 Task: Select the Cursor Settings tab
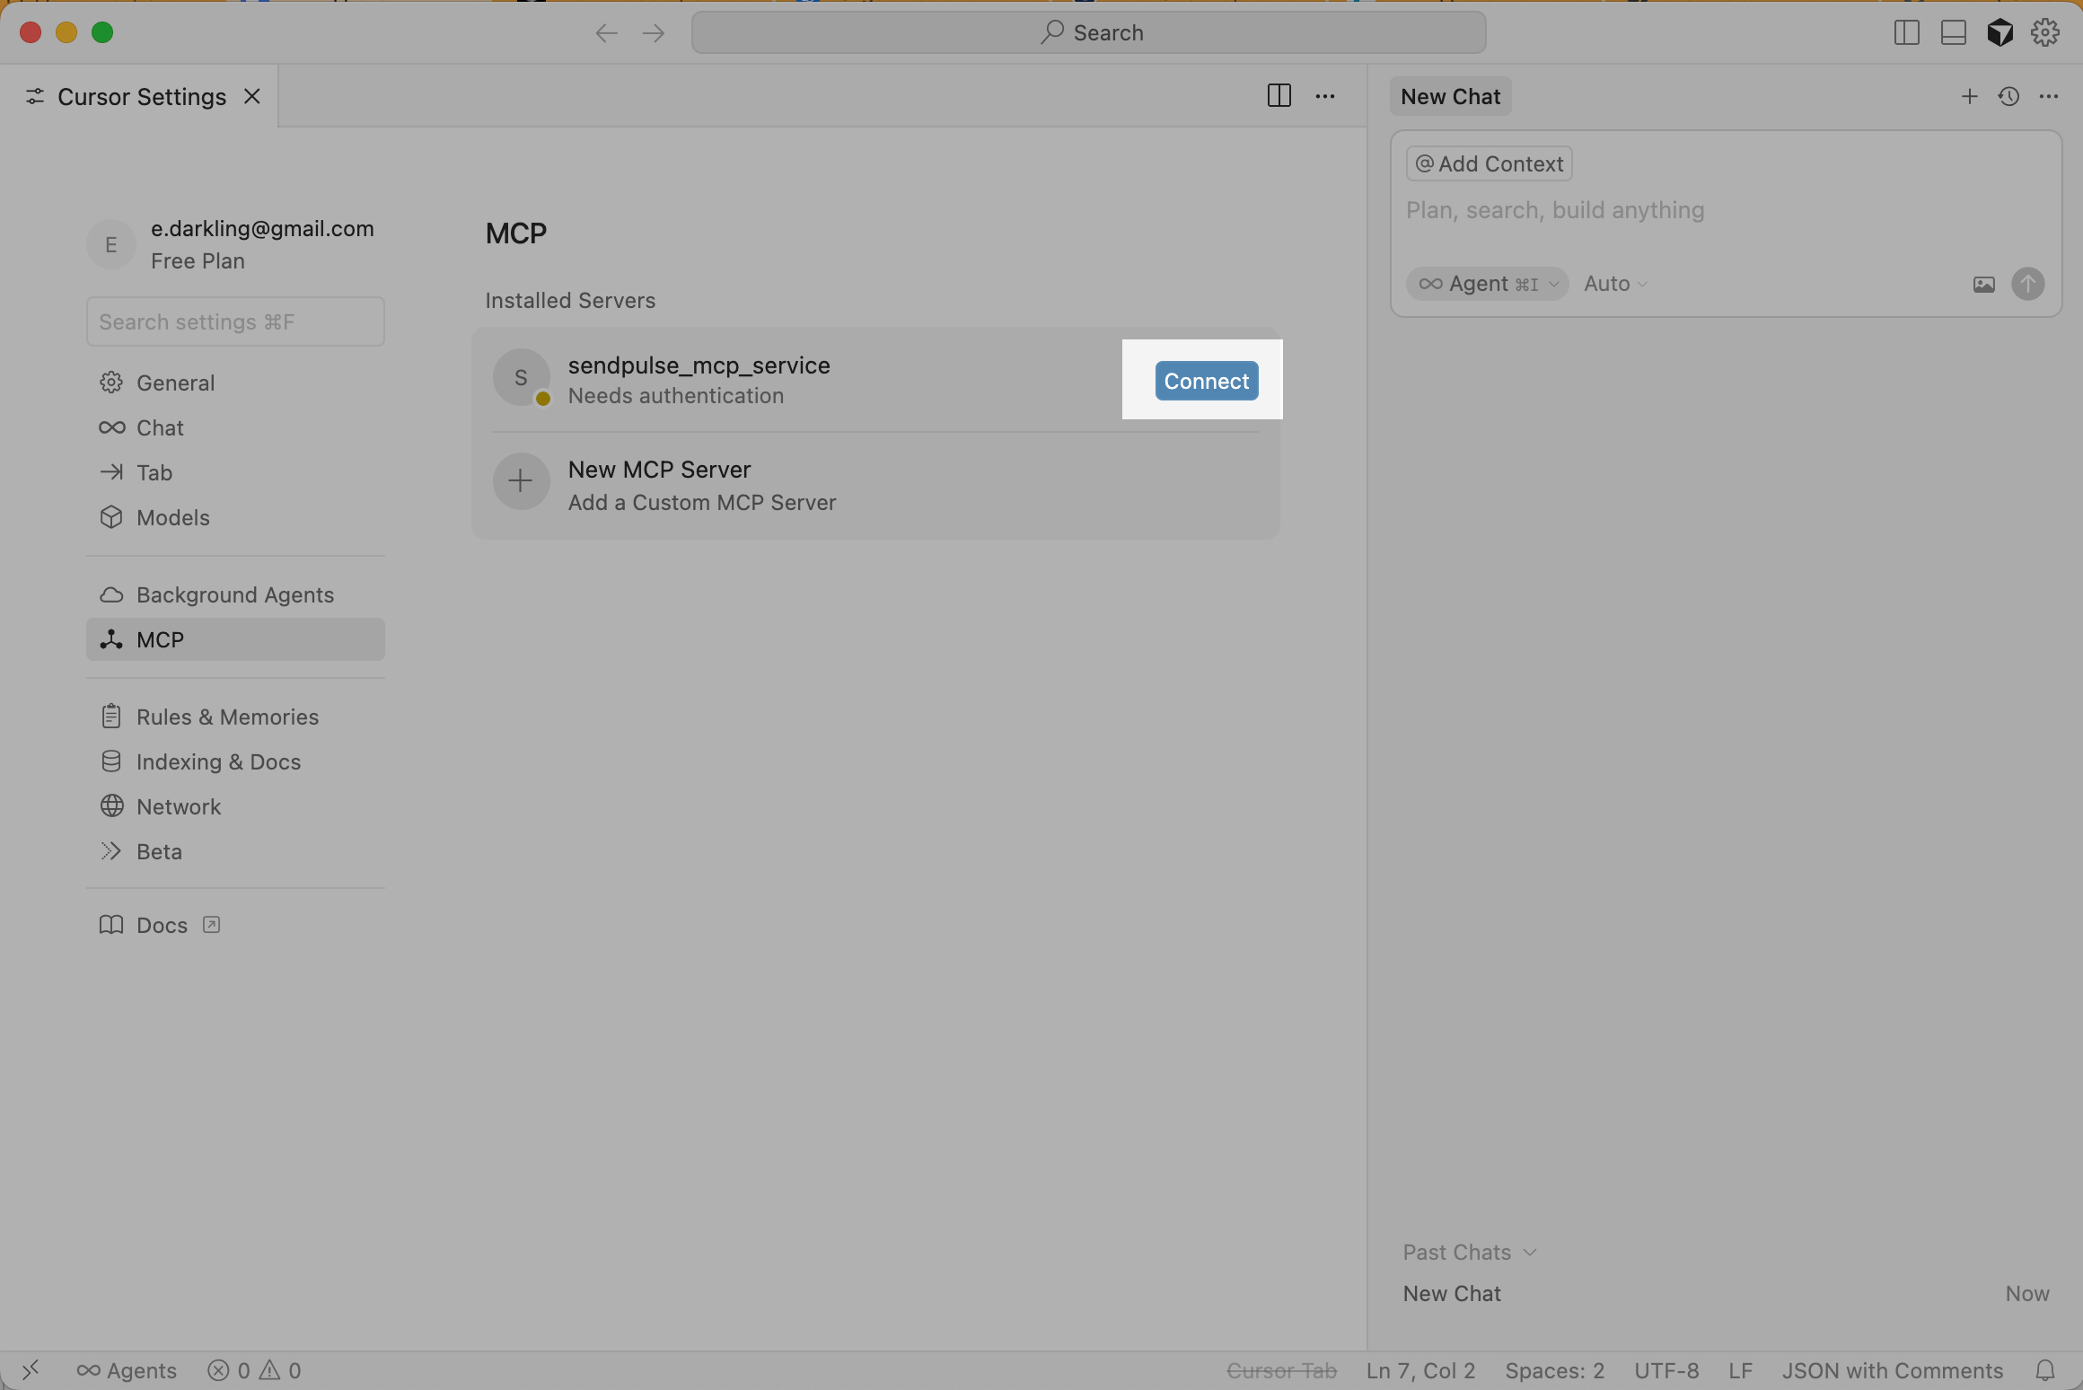pos(141,97)
